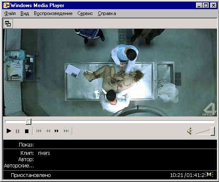The image size is (219, 182).
Task: Open the Файл menu
Action: pyautogui.click(x=10, y=13)
